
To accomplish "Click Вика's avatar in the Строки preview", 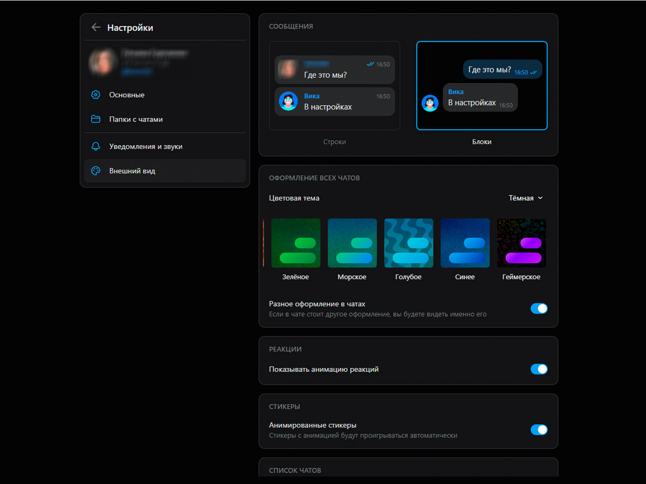I will 288,101.
